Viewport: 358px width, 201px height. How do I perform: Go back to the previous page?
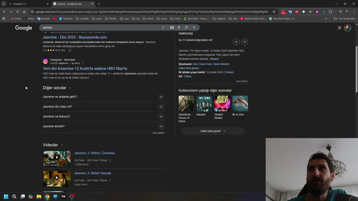4,12
